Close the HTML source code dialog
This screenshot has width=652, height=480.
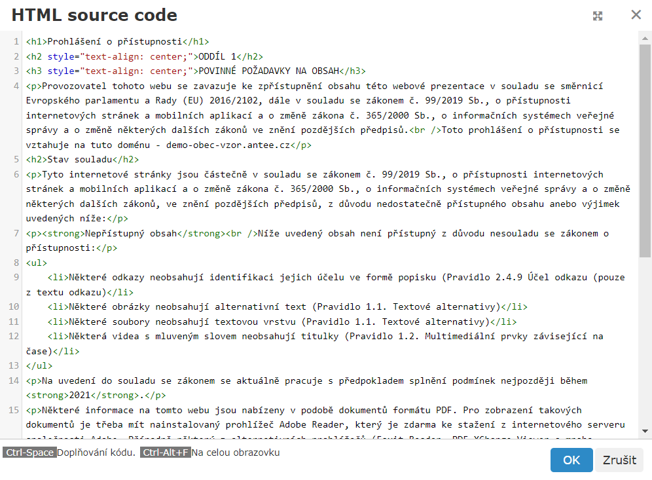pyautogui.click(x=636, y=15)
